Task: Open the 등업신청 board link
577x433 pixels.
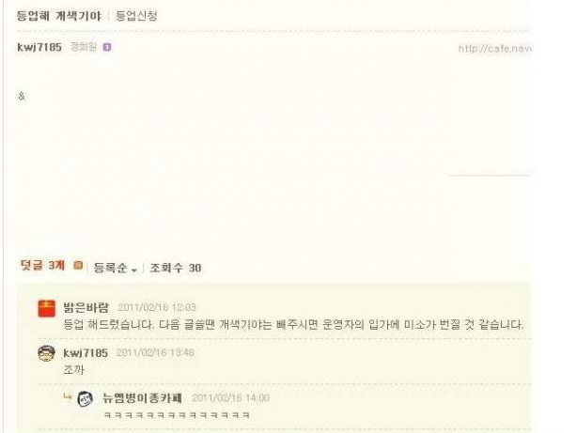Action: 136,16
